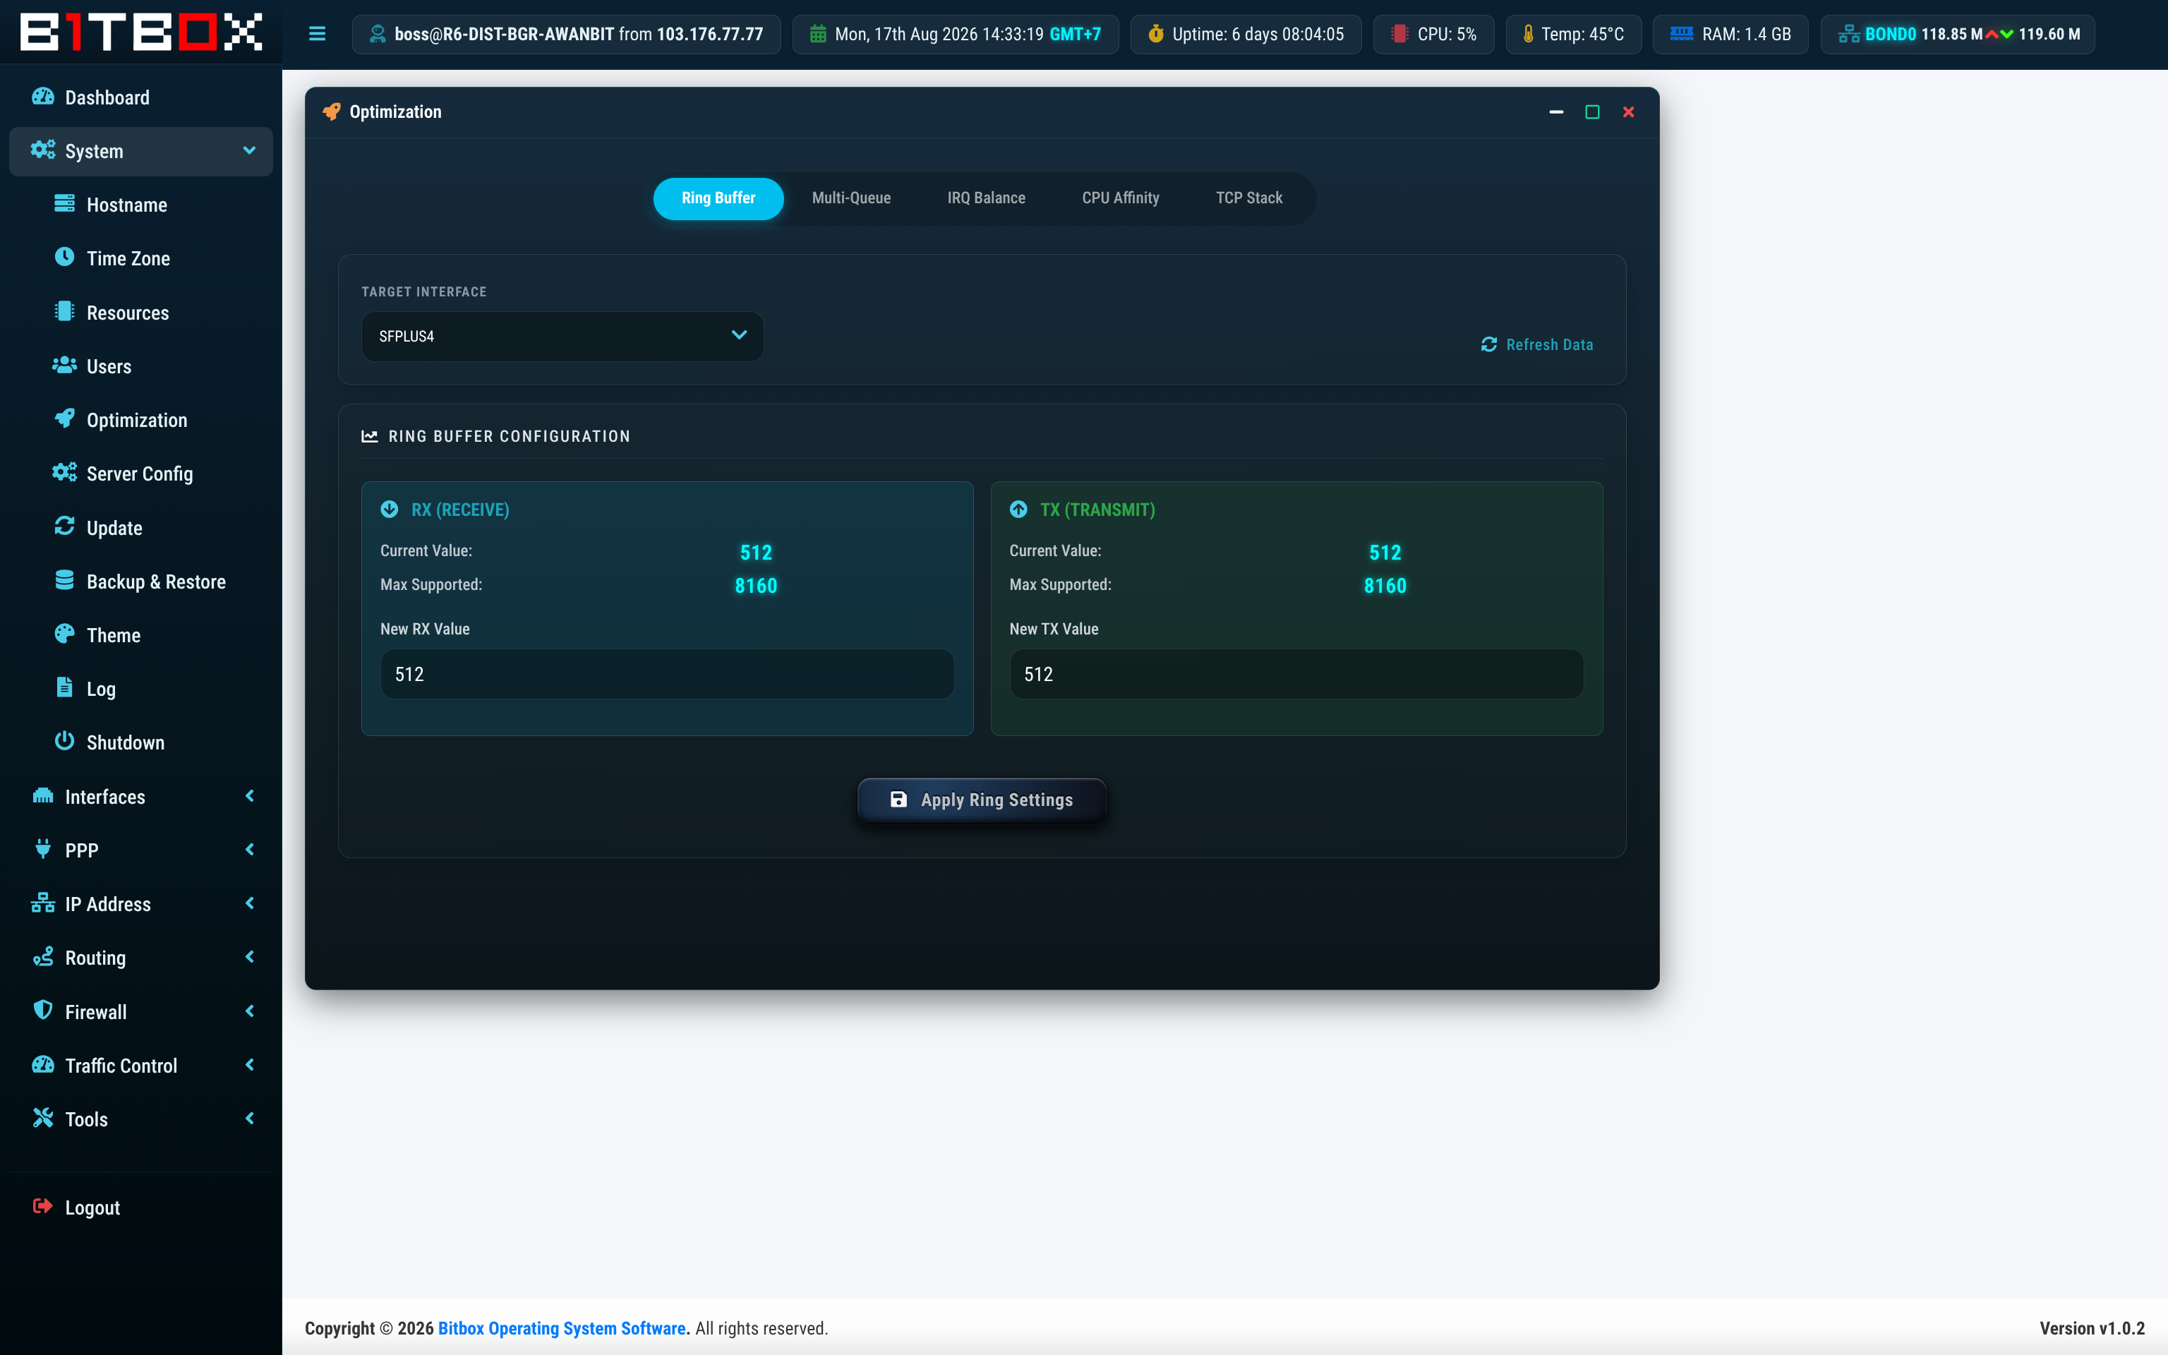Click the Uptime status badge
The width and height of the screenshot is (2168, 1355).
1245,34
